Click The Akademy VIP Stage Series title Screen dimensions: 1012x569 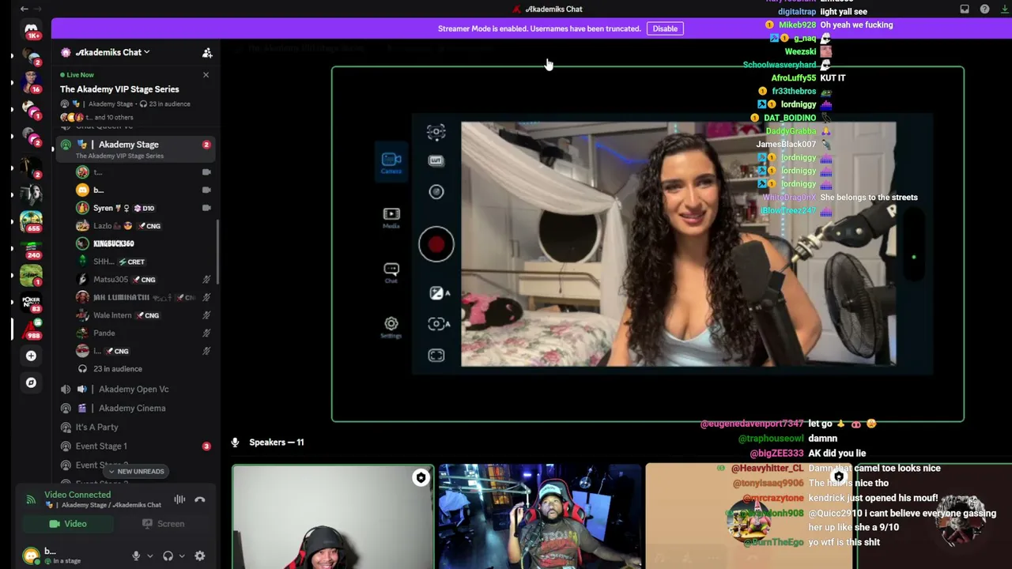coord(119,89)
